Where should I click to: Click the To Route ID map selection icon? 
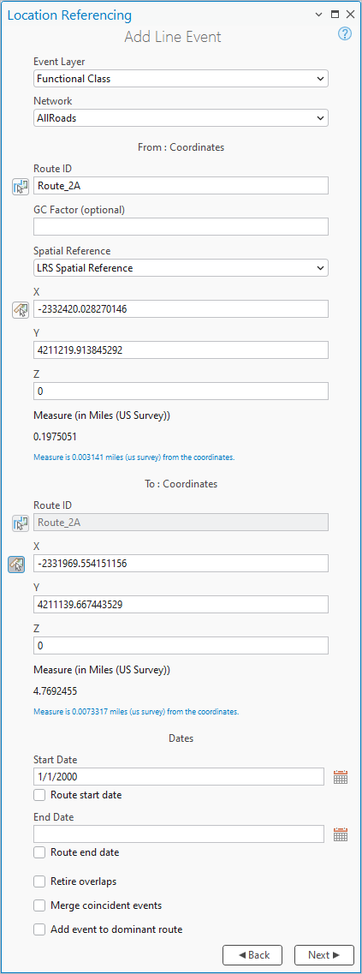point(21,523)
